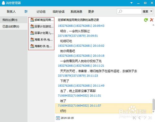Image resolution: width=155 pixels, height=122 pixels.
Task: Click sender 33715879 at 20:11:23
Action: click(78, 76)
